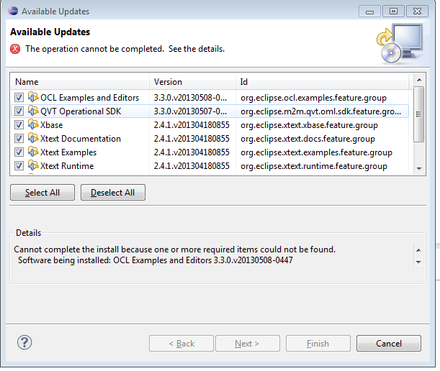Open help via the question mark icon
This screenshot has height=371, width=440.
24,342
